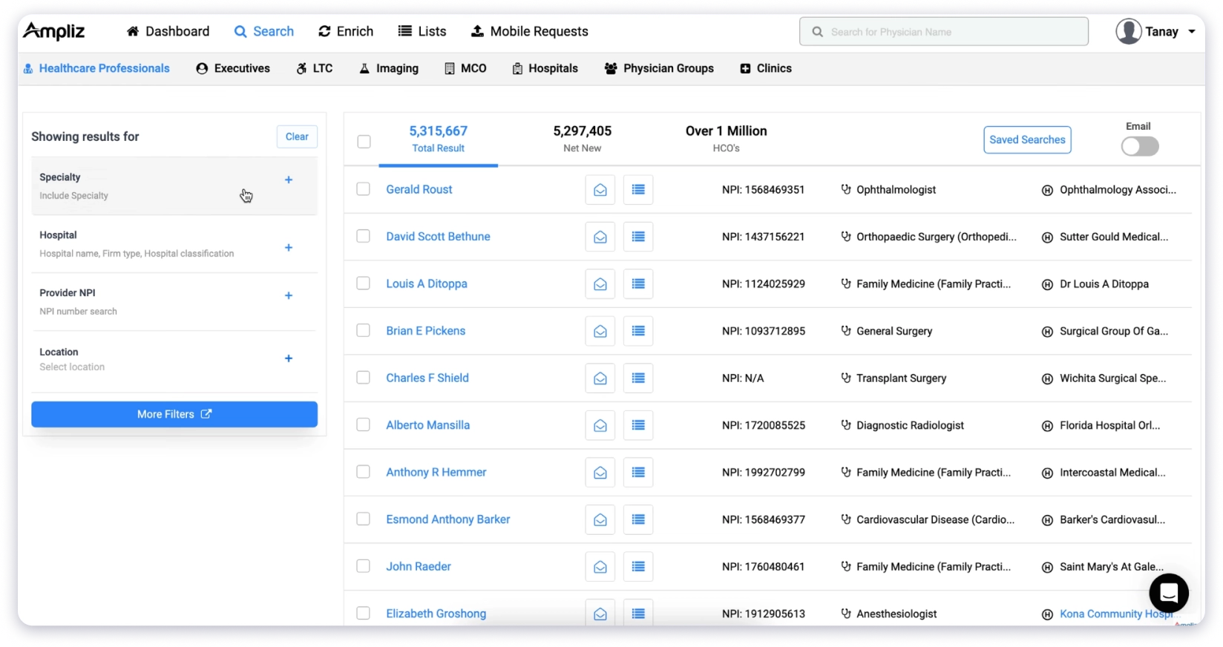Switch to the Imaging tab
Screen dimensions: 1223x647
pyautogui.click(x=389, y=68)
